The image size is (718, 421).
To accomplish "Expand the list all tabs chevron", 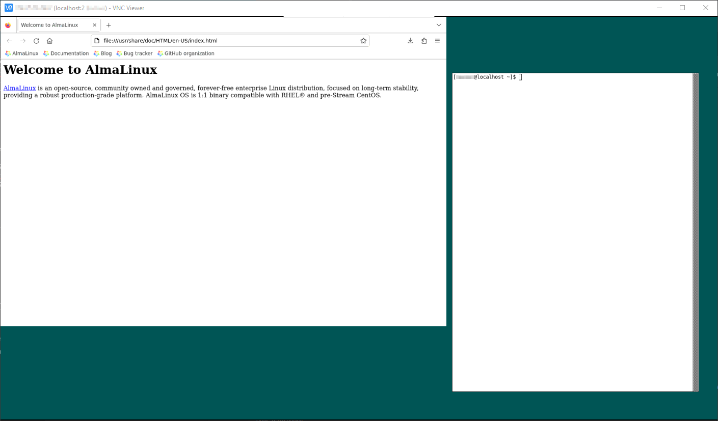I will click(x=439, y=25).
